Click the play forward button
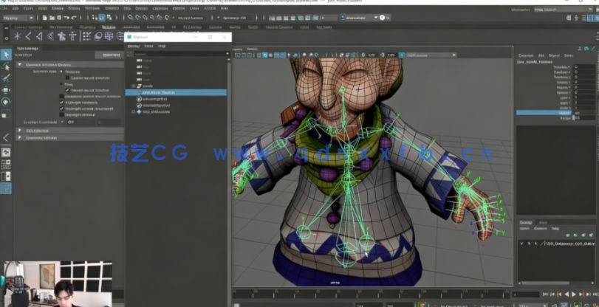This screenshot has height=307, width=599. (x=573, y=294)
